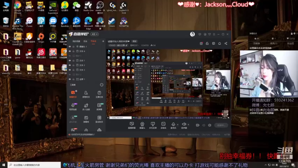The image size is (298, 168).
Task: Open the 读弹幕 danmaku reader tool
Action: (99, 107)
